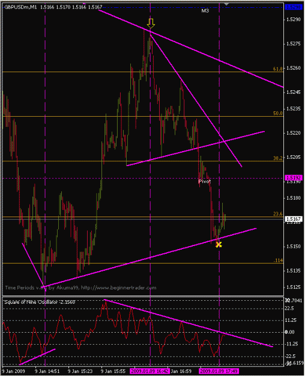Click the 9 Jan 15:23 time axis label
Screen dimensions: 305x376
80,371
